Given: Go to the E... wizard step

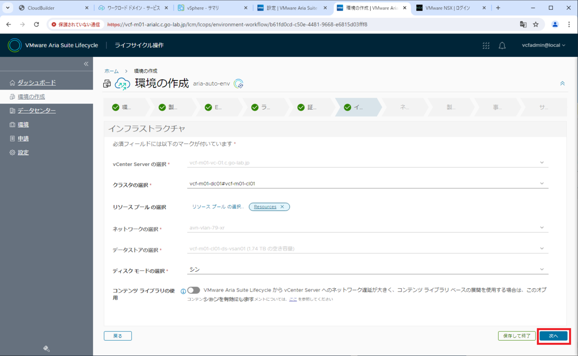Looking at the screenshot, I should pos(219,107).
